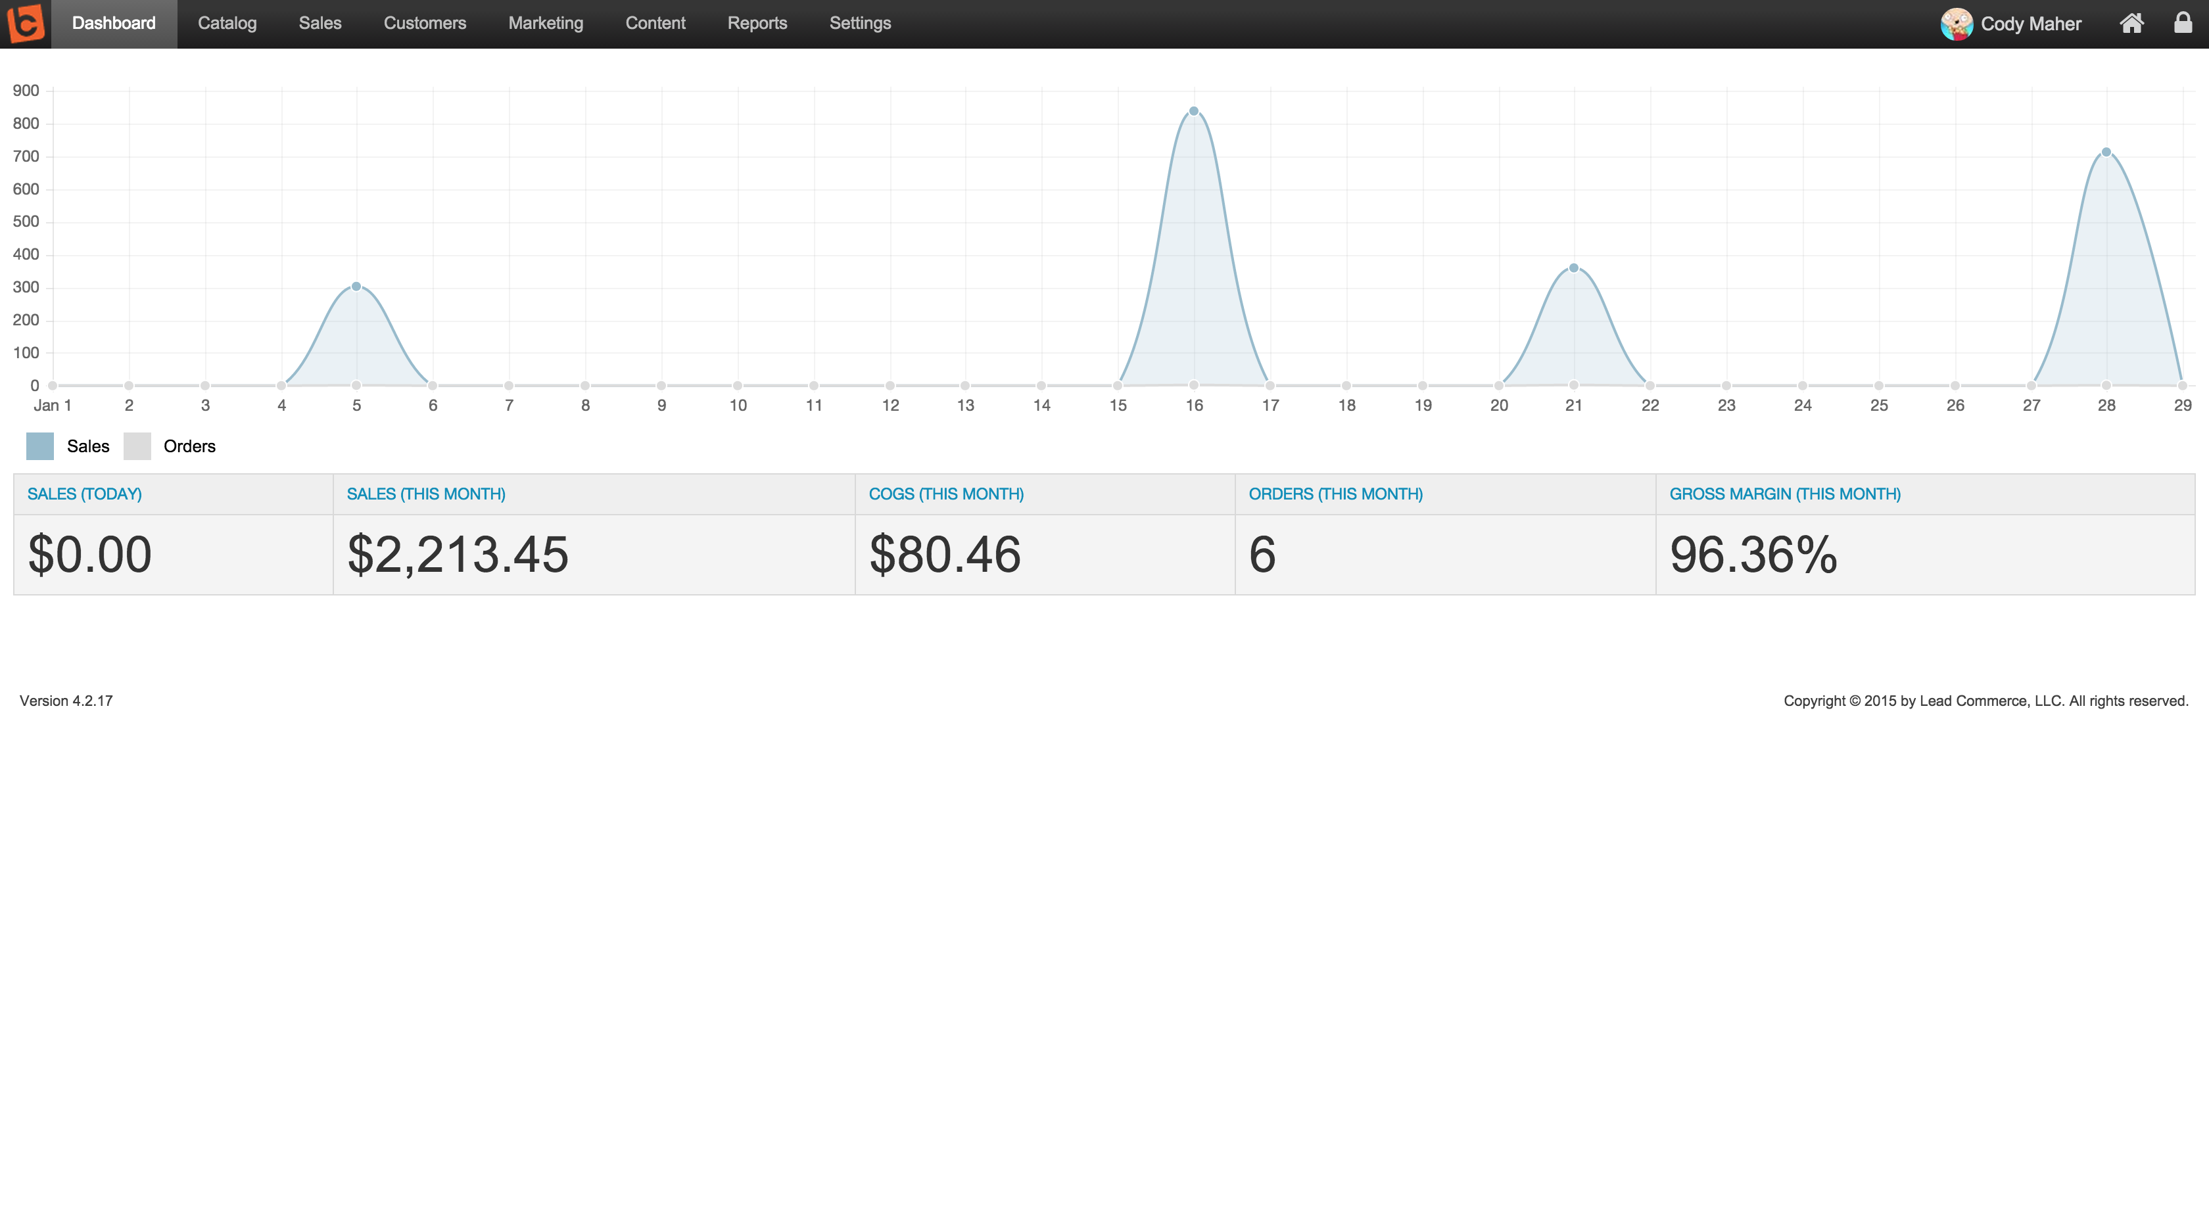Expand the Marketing menu
This screenshot has height=1212, width=2209.
point(546,23)
